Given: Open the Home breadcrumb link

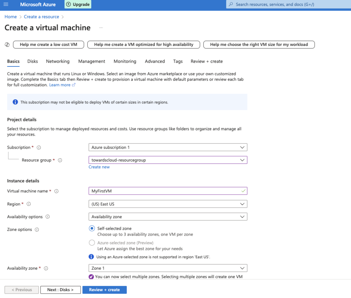Looking at the screenshot, I should tap(11, 17).
